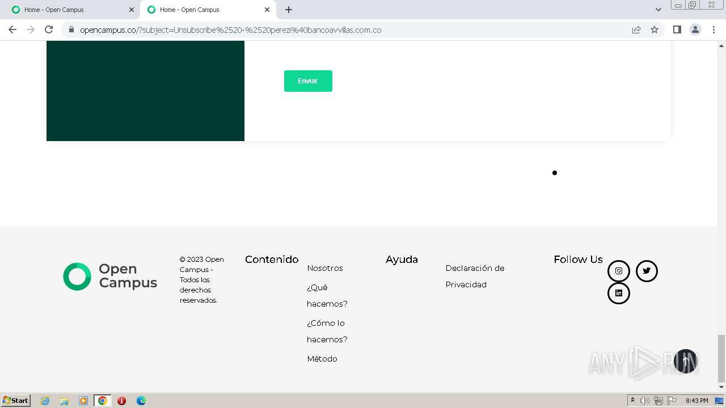This screenshot has height=408, width=726.
Task: Click the Chrome taskbar icon
Action: [103, 401]
